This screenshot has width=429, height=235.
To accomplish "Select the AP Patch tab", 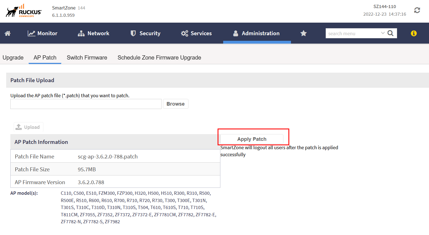I will point(45,58).
